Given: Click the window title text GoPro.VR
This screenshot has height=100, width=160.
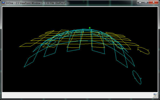Looking at the screenshot, I should [x=62, y=3].
